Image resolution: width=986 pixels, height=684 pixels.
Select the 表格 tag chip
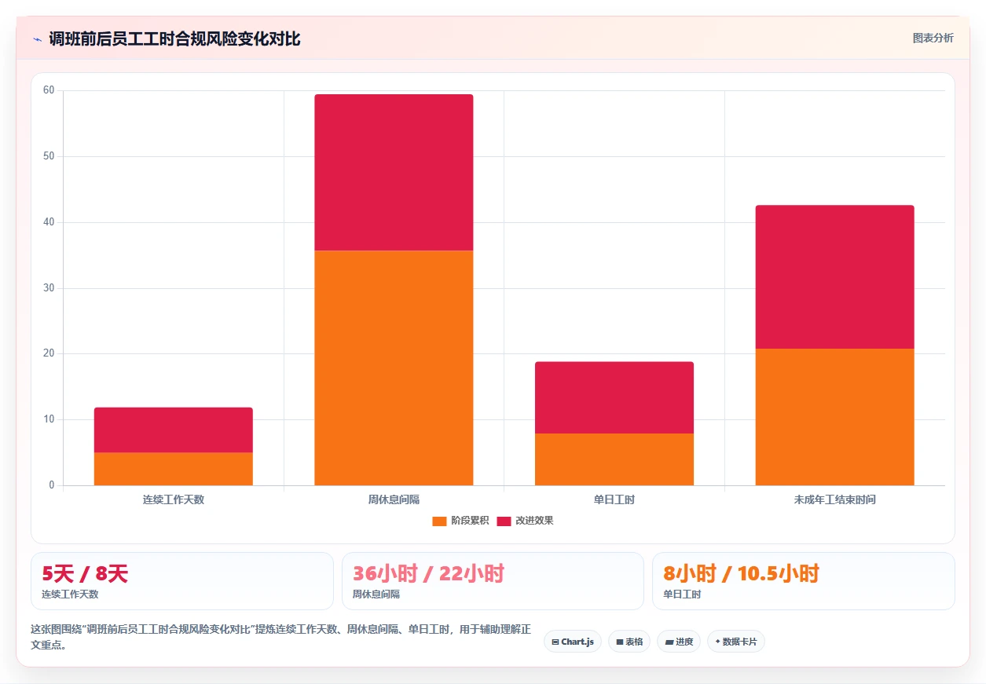[x=629, y=642]
